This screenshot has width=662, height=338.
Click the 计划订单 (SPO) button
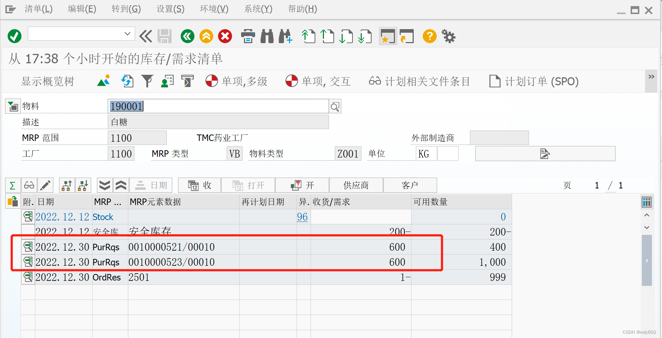tap(534, 81)
